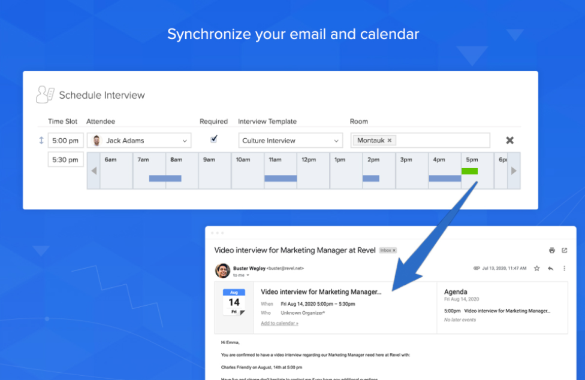This screenshot has height=380, width=585.
Task: Click the reorder arrows beside time slot
Action: tap(41, 141)
